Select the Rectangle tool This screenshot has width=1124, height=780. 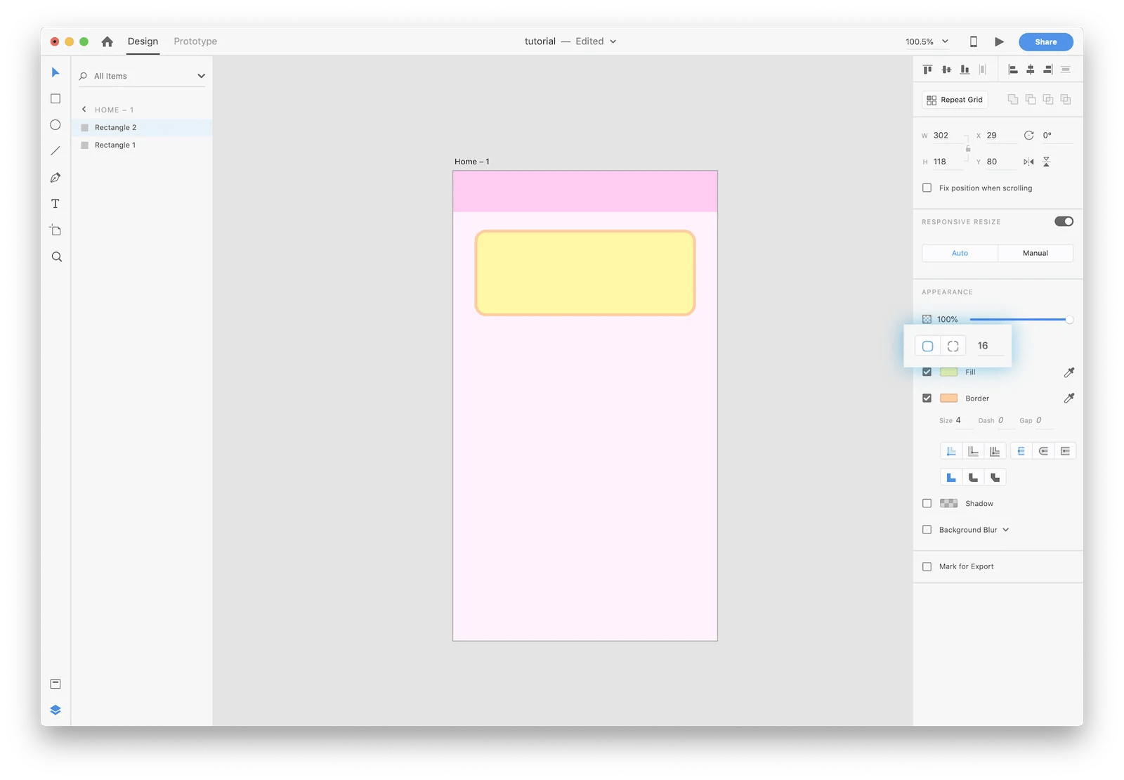click(x=55, y=99)
